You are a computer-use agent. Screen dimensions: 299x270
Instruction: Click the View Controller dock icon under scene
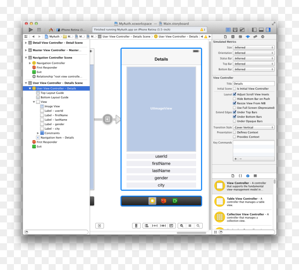[152, 201]
